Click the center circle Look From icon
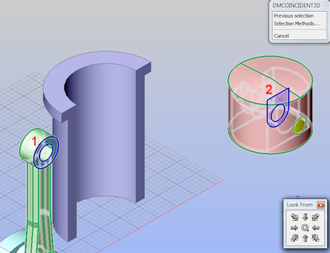The image size is (330, 253). click(x=305, y=228)
